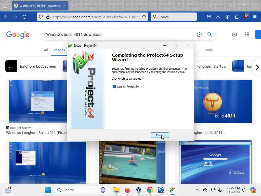Reload the Google search page

click(24, 17)
